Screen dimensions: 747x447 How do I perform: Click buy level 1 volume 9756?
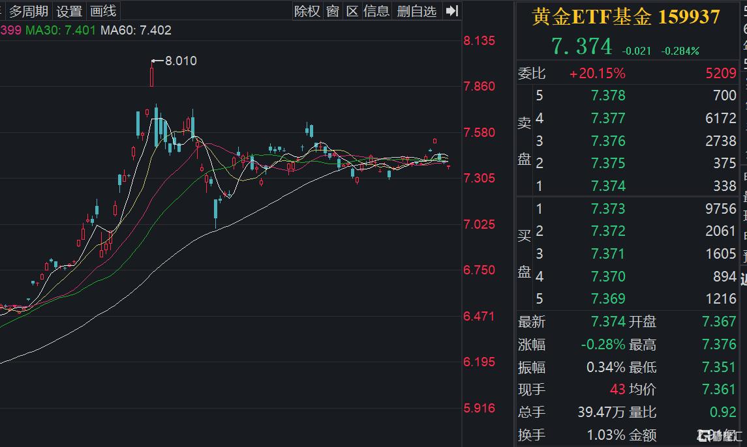[721, 209]
